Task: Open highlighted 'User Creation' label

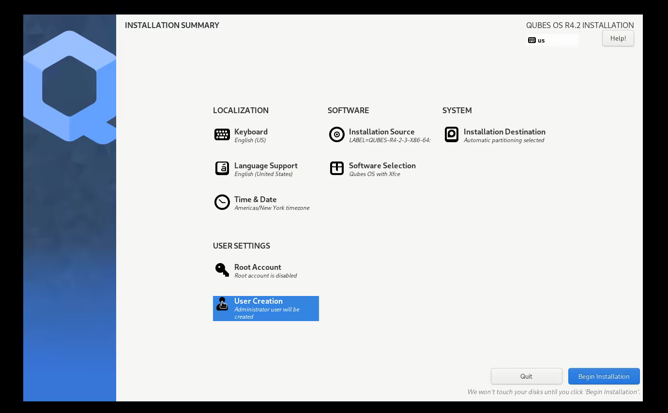Action: coord(258,301)
